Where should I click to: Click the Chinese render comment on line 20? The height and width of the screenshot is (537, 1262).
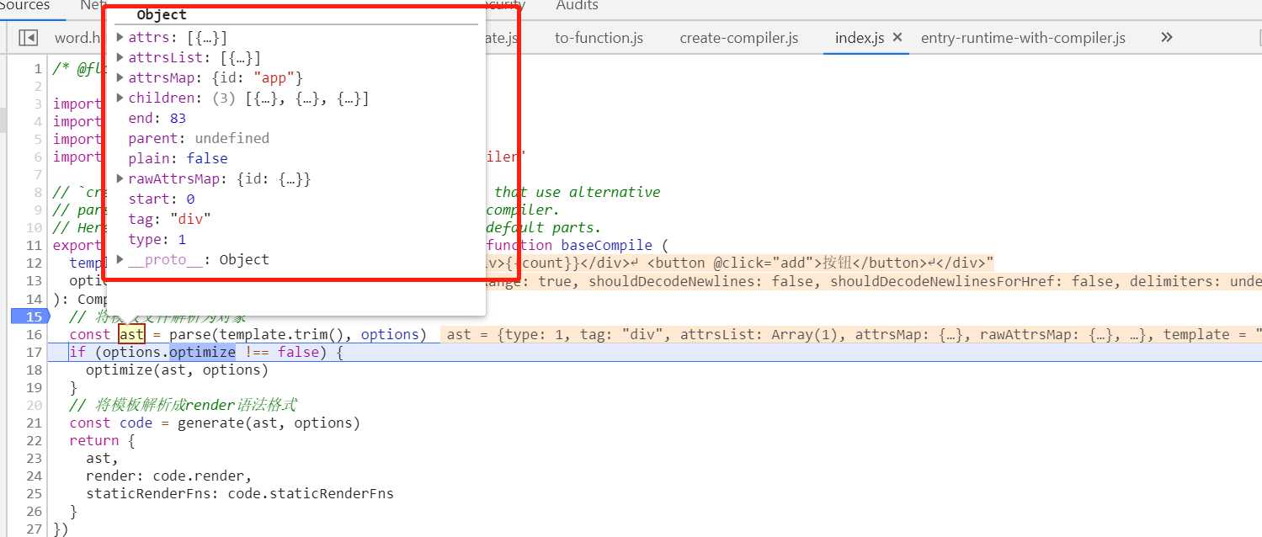[x=183, y=405]
